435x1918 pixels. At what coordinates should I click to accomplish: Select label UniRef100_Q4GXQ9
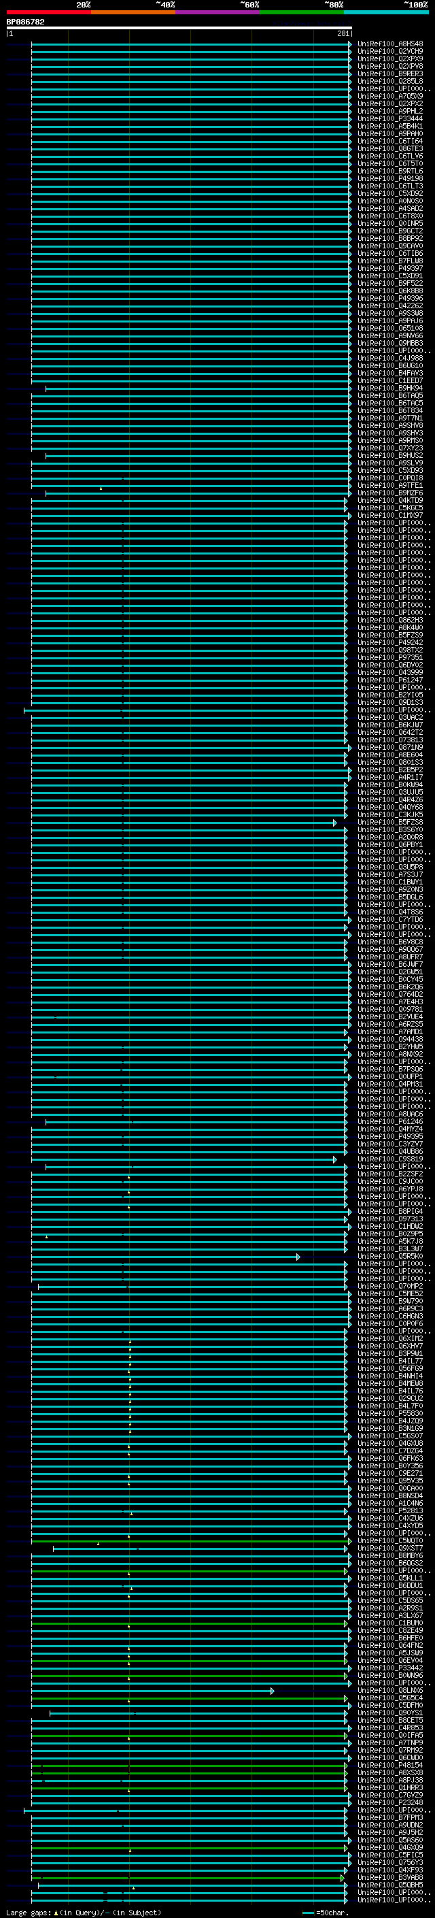pos(390,1848)
